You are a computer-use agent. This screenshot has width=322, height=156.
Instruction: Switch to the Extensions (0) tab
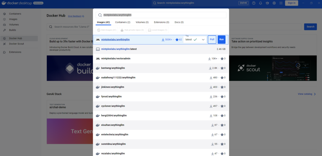coord(162,22)
